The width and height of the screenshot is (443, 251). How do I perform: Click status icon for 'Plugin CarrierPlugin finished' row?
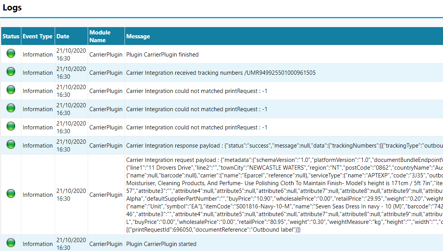(11, 54)
